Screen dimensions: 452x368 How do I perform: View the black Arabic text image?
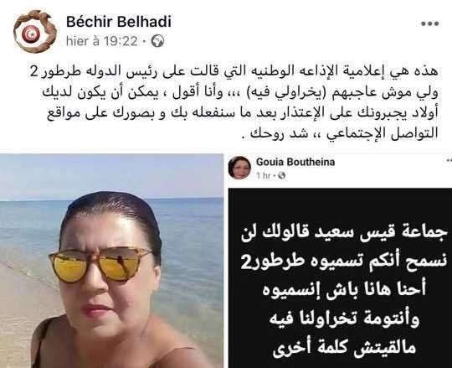[340, 278]
